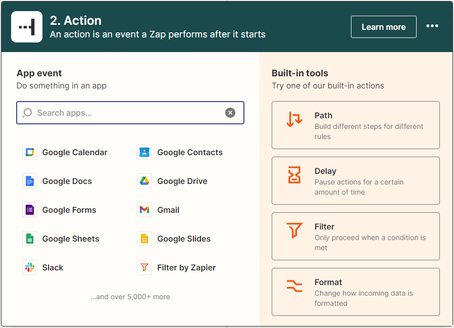Clear the search with the X icon
The width and height of the screenshot is (454, 328).
click(x=230, y=113)
